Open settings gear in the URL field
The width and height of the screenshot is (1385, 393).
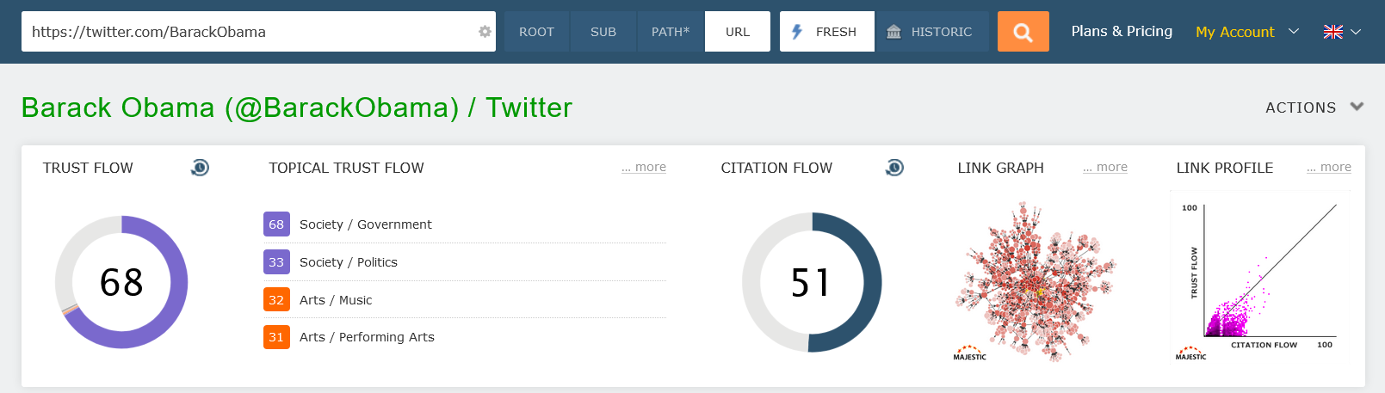pyautogui.click(x=485, y=32)
